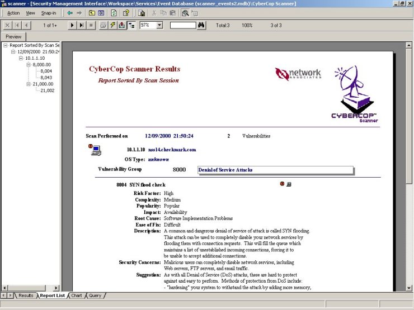The height and width of the screenshot is (310, 414).
Task: Click the Denial of Service Attacks group box
Action: pos(275,170)
